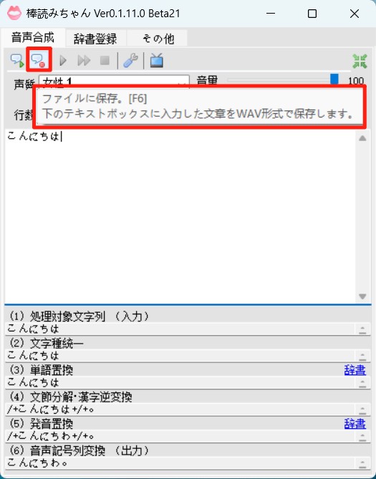Image resolution: width=376 pixels, height=479 pixels.
Task: Click the 辞書 link beside 発音置換
Action: click(x=355, y=424)
